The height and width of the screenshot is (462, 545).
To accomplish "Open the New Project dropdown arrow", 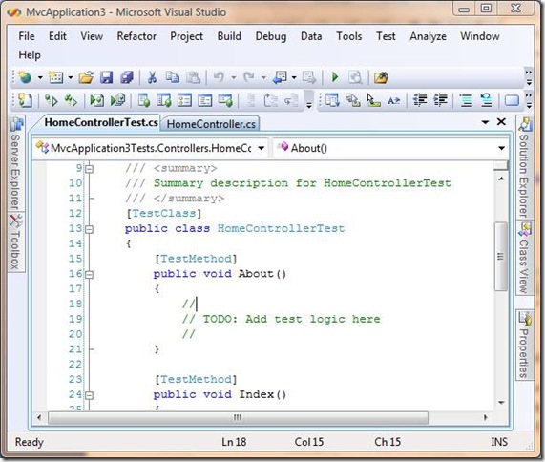I will coord(40,77).
